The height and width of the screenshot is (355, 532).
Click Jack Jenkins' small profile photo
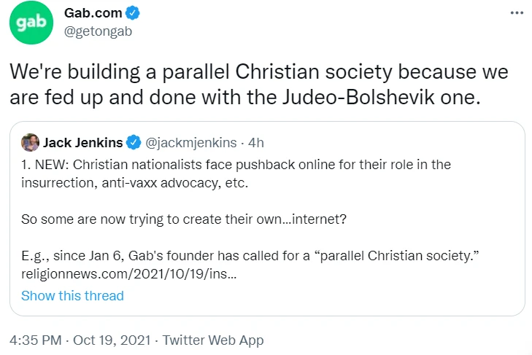pos(30,141)
